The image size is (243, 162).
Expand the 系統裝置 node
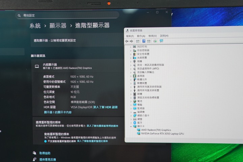point(131,58)
